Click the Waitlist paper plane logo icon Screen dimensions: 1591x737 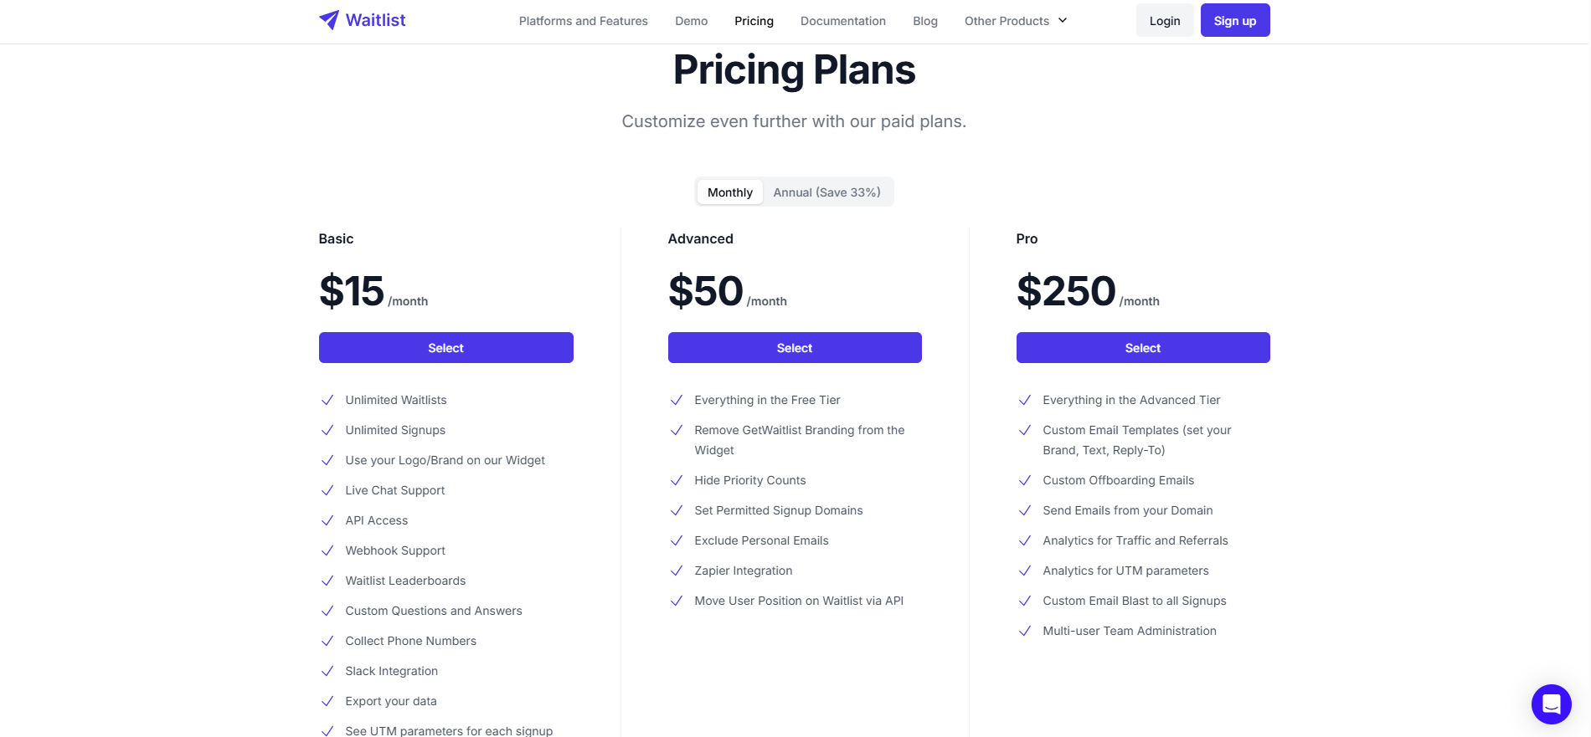(329, 18)
